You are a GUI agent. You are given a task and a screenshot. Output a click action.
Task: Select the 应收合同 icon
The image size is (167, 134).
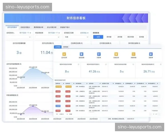tap(116, 54)
